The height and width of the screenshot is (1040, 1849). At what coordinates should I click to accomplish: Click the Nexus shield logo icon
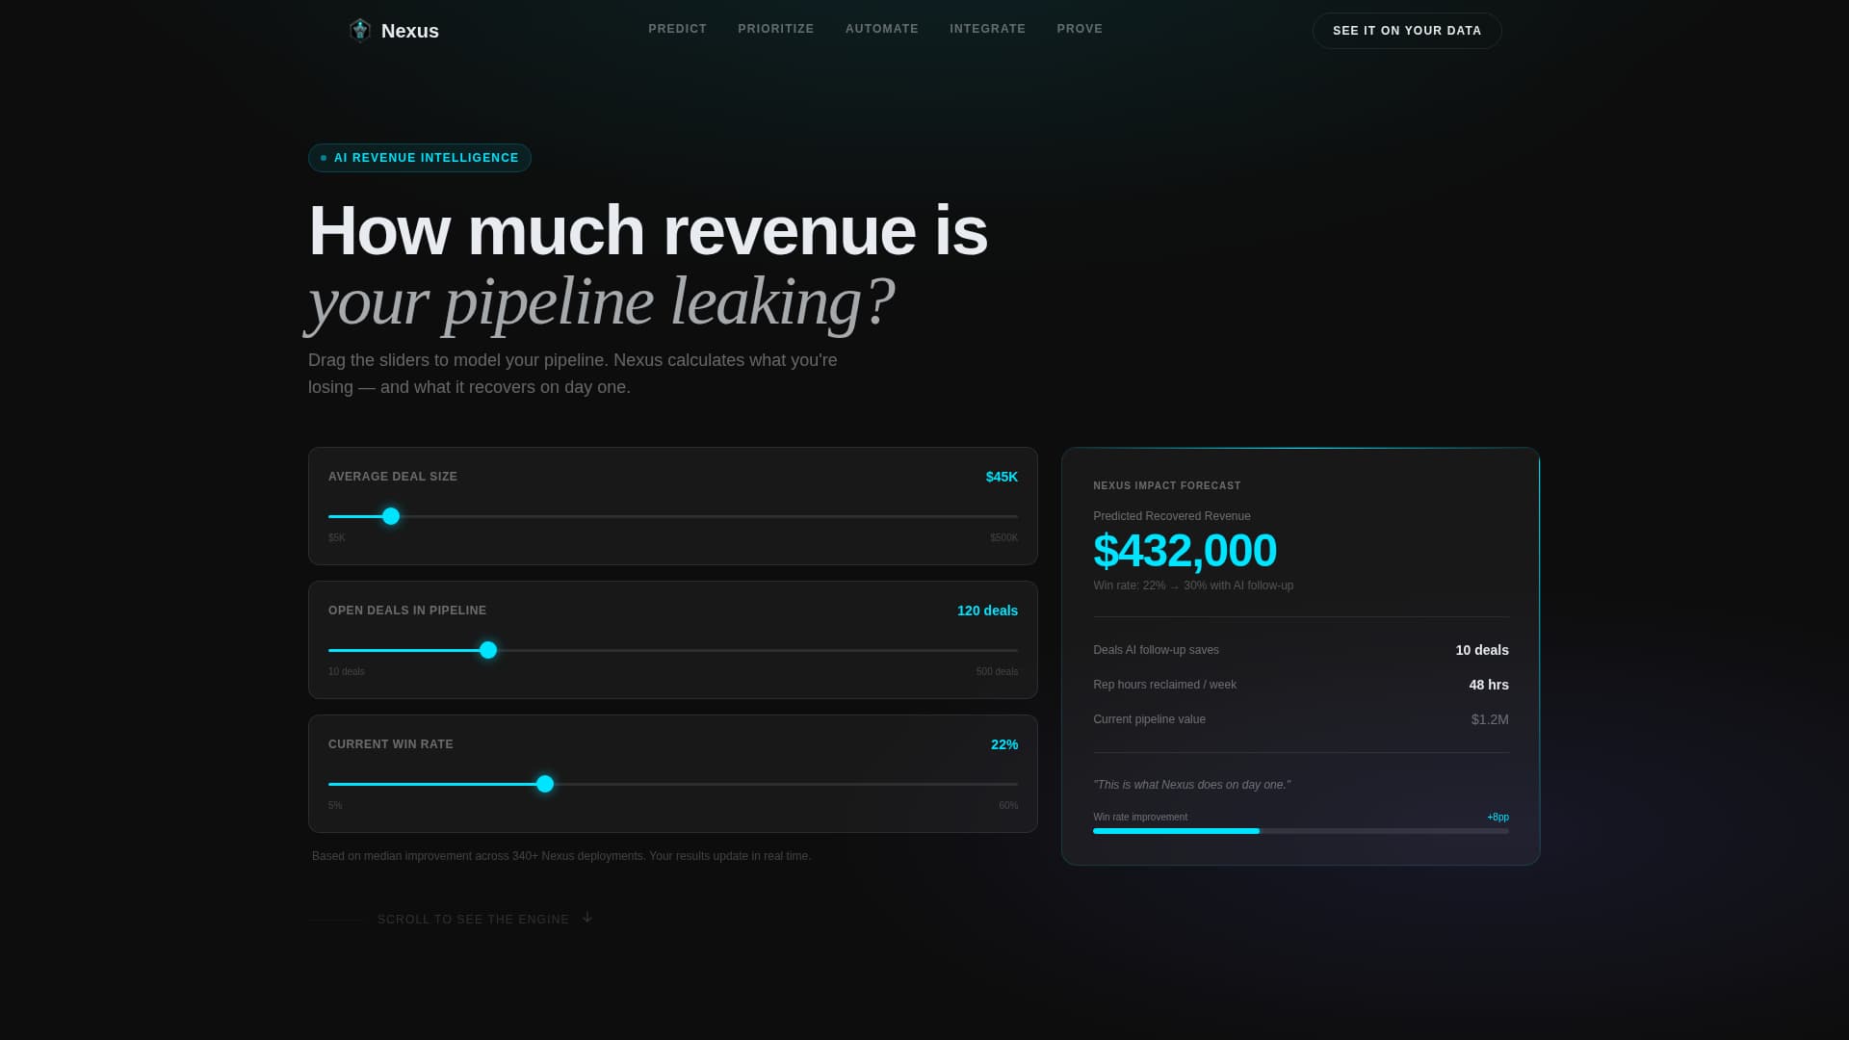(360, 31)
